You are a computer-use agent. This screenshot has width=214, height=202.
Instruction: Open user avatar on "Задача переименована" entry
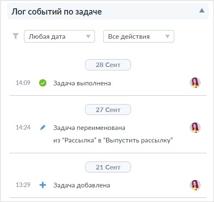pos(195,127)
